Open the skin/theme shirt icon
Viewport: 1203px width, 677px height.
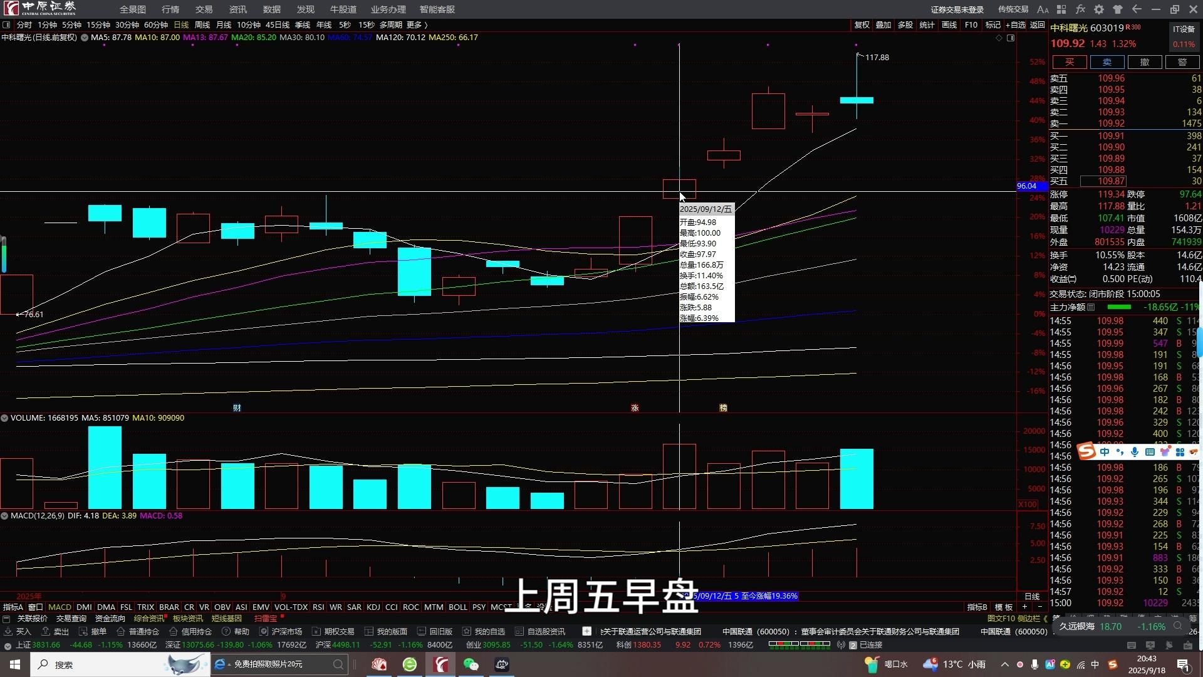[x=1117, y=9]
